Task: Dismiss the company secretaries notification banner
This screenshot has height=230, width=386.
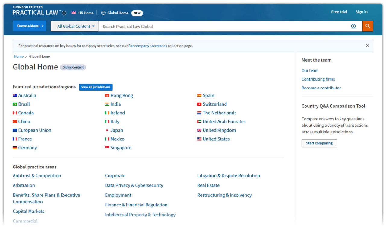Action: [367, 46]
